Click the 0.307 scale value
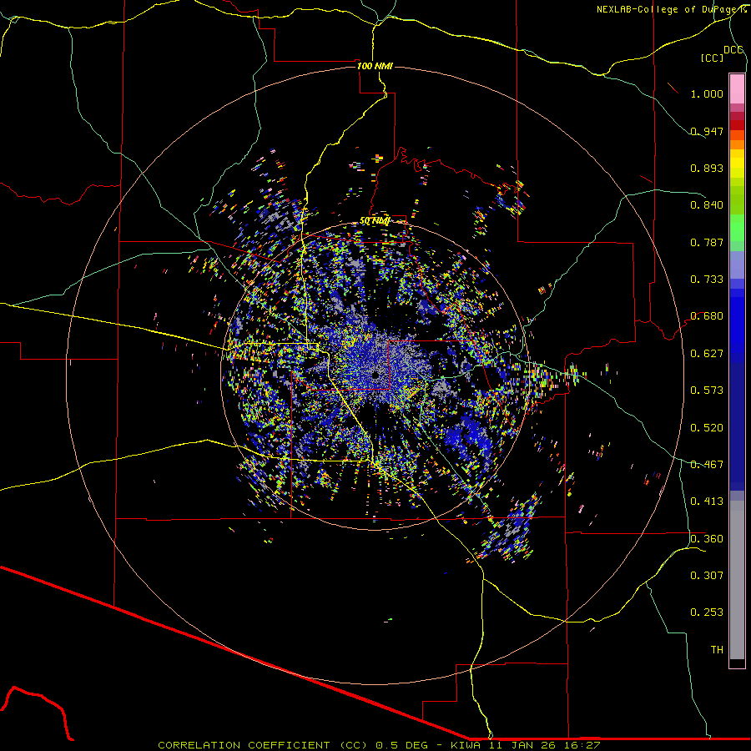 click(707, 576)
